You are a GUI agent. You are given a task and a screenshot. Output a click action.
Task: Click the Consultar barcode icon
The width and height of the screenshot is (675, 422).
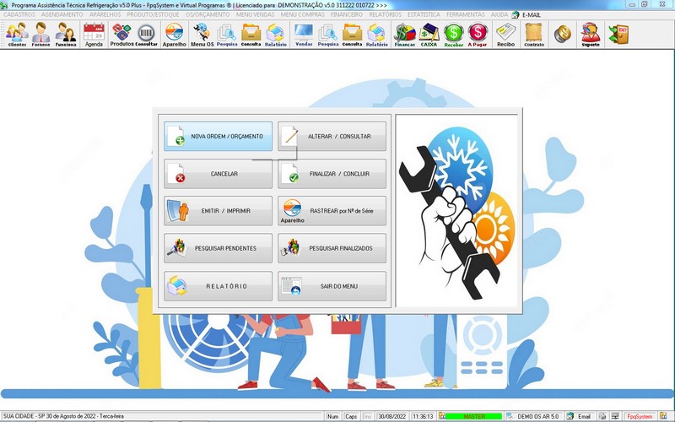pos(146,35)
